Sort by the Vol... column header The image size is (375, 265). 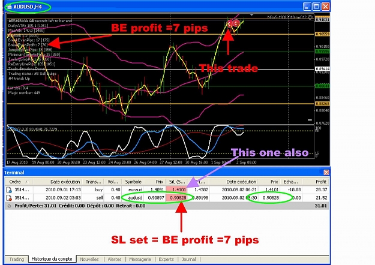[x=113, y=182]
